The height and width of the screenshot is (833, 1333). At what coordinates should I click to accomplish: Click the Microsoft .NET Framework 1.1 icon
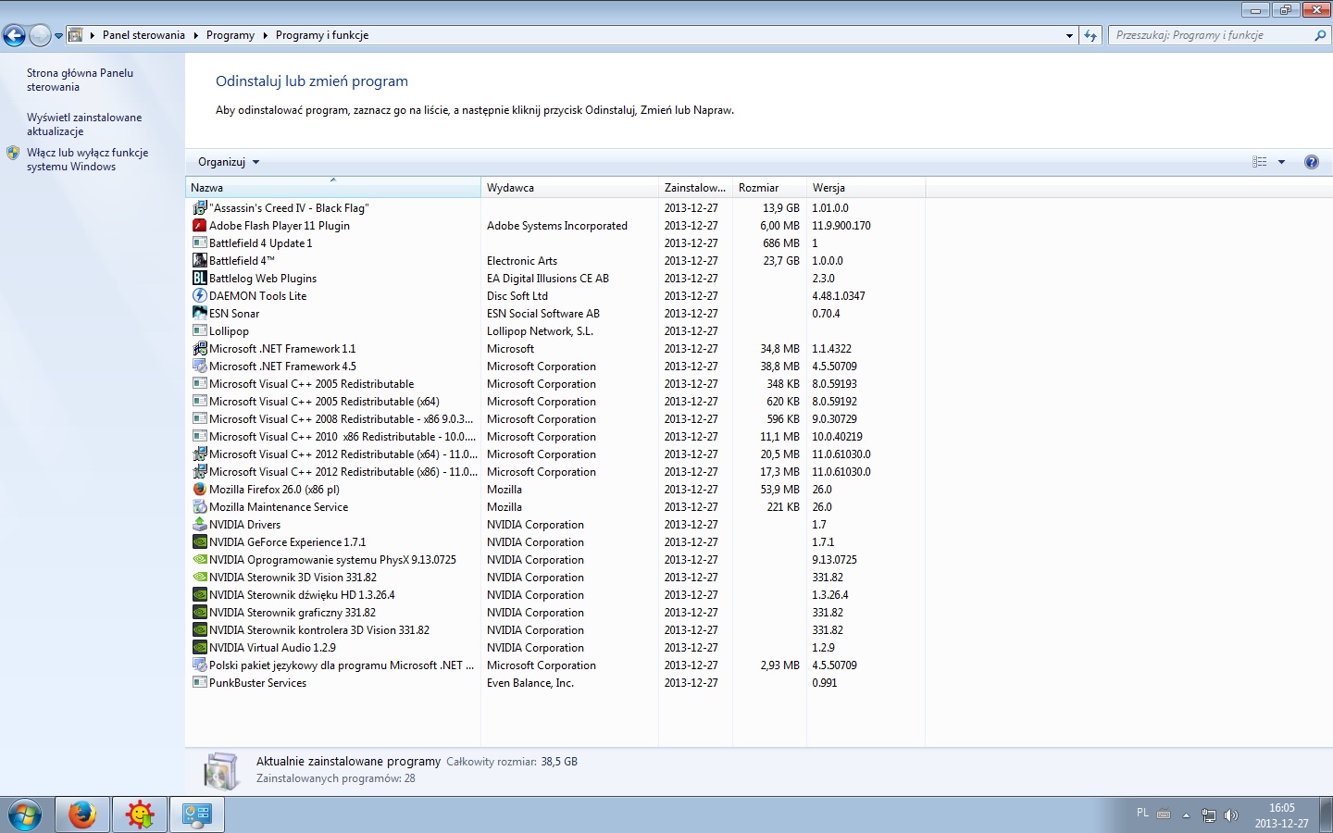click(x=200, y=349)
